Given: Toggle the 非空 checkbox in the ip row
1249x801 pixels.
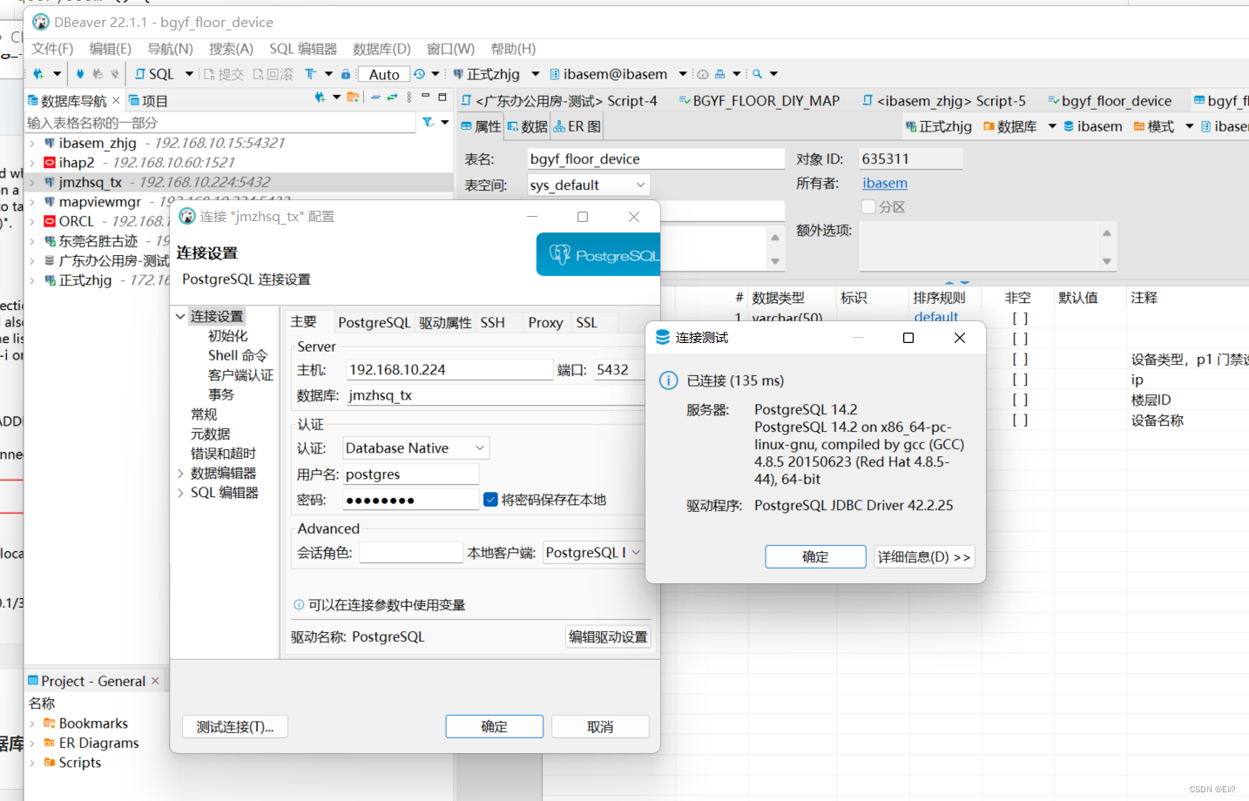Looking at the screenshot, I should (1020, 380).
